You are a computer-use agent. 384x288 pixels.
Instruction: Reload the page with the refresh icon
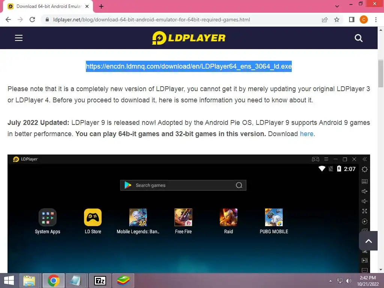(x=32, y=19)
